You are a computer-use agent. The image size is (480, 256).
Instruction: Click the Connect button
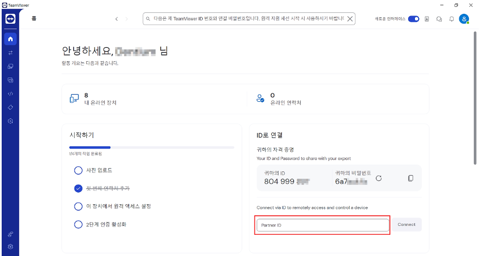click(x=406, y=224)
